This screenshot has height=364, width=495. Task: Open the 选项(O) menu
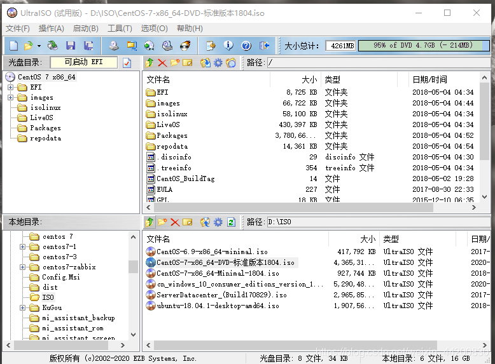[154, 29]
